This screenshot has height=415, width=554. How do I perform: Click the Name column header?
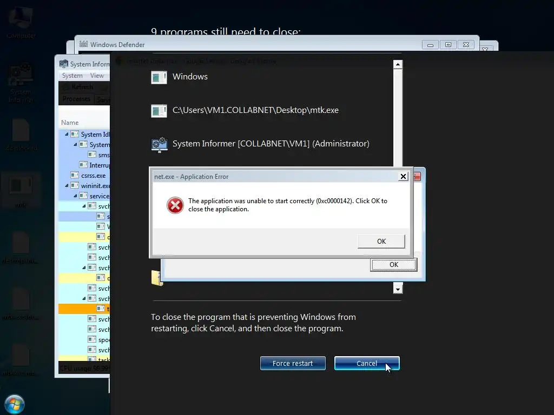tap(70, 123)
